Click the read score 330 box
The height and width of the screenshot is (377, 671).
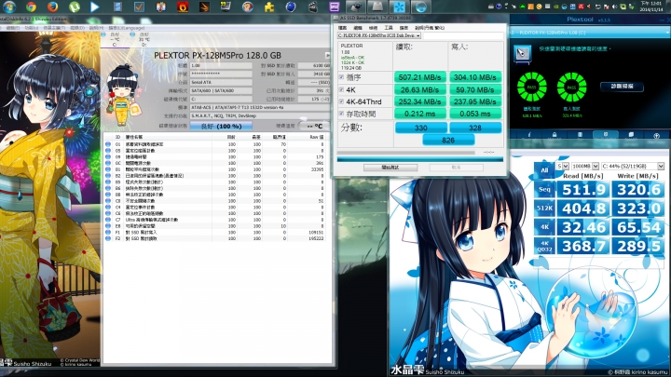pos(420,128)
